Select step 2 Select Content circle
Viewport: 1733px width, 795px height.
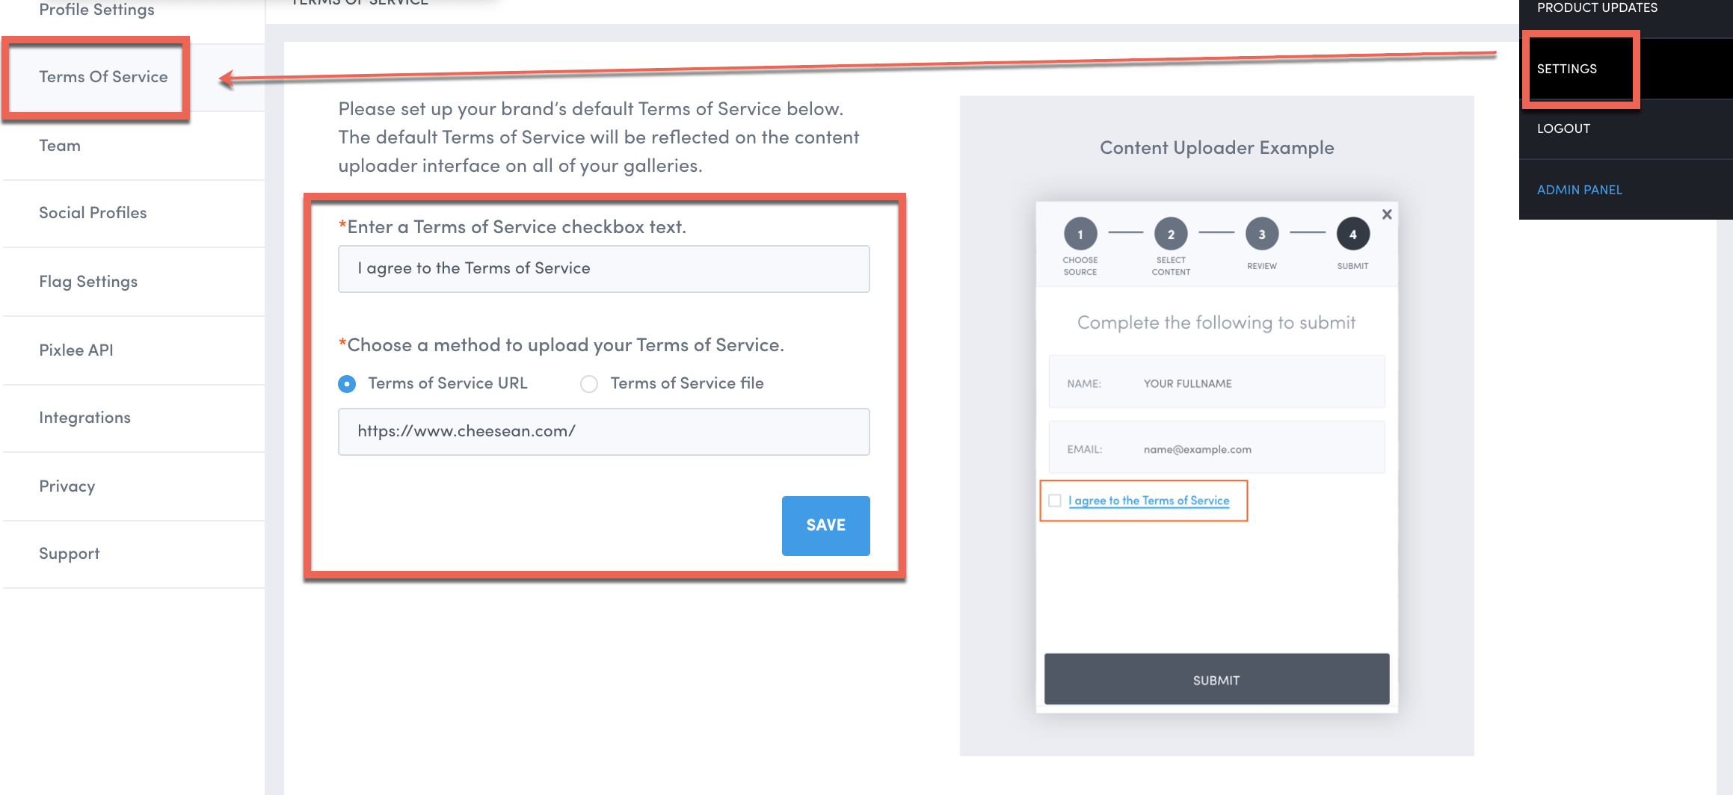coord(1171,233)
